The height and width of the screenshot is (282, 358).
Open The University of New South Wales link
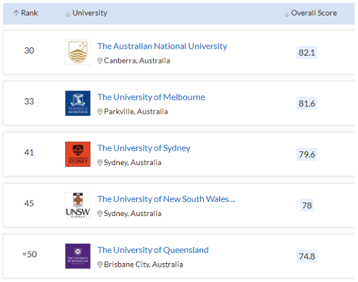166,199
